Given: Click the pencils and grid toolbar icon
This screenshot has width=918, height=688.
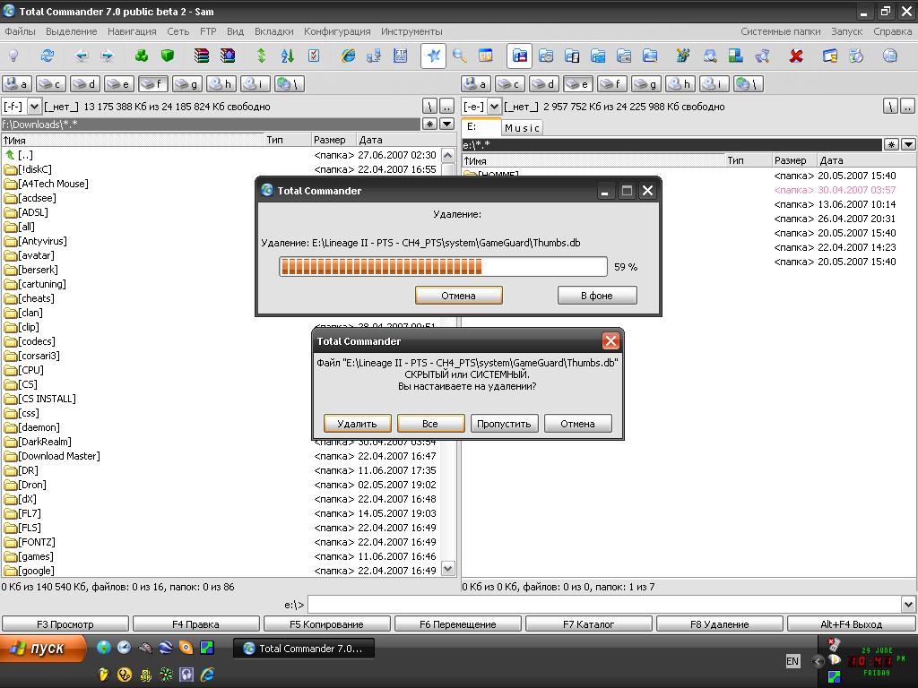Looking at the screenshot, I should click(682, 56).
